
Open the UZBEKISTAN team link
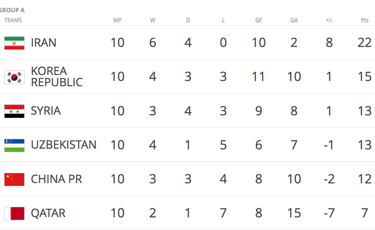64,145
